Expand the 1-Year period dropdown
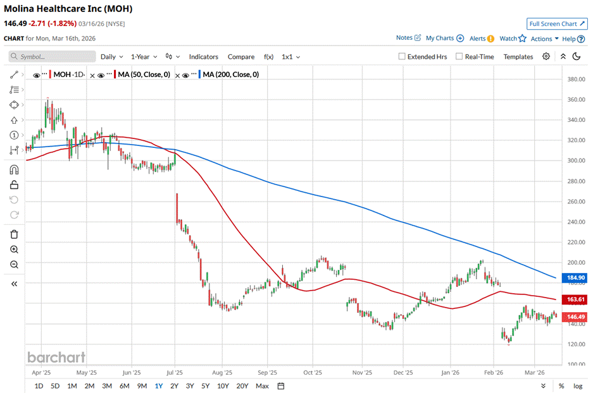The height and width of the screenshot is (393, 593). (x=144, y=57)
